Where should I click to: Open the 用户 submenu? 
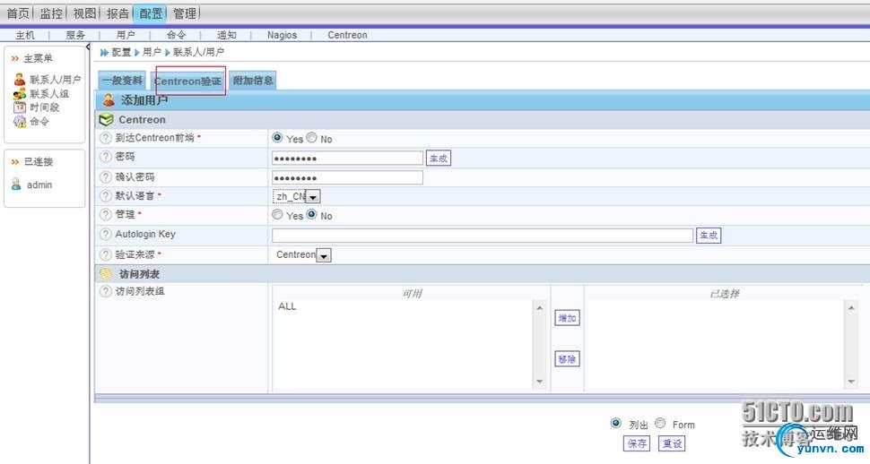point(126,35)
